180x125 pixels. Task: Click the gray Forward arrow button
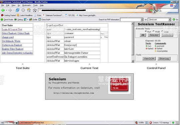10,10
